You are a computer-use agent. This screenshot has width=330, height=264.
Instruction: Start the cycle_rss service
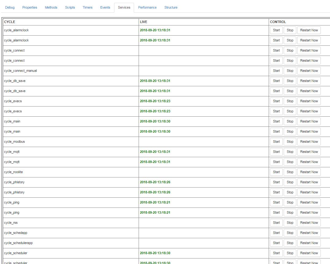(276, 223)
